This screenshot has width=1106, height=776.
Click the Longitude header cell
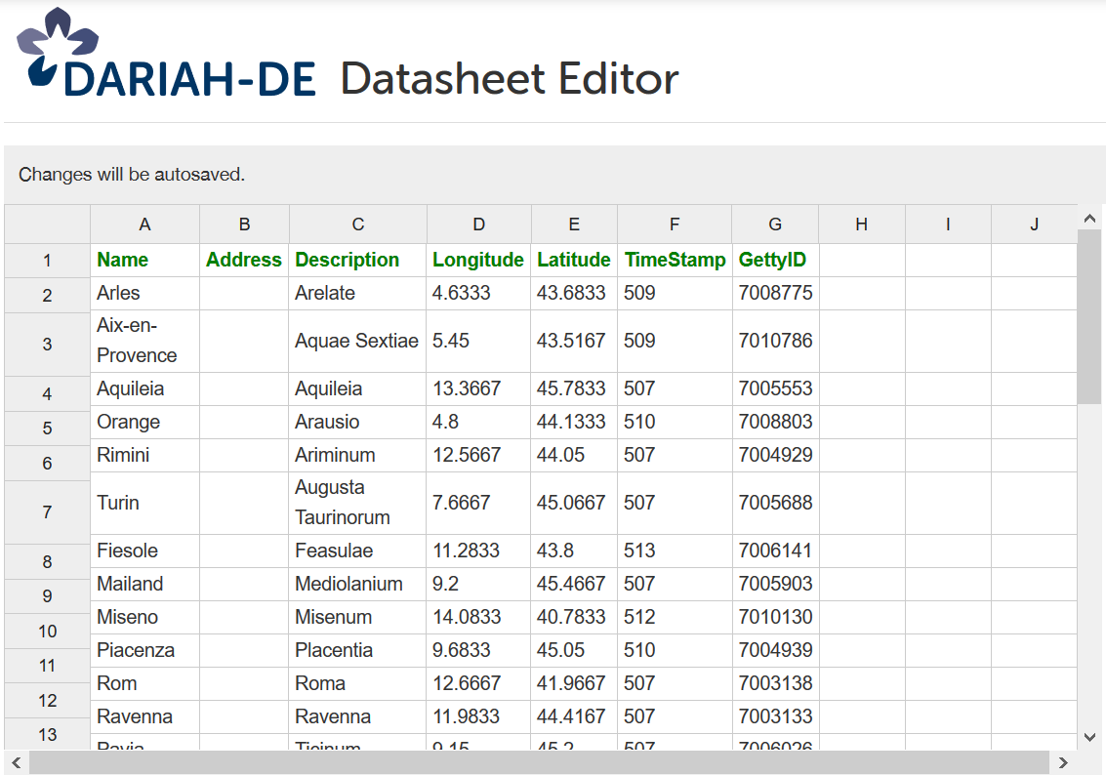pos(479,261)
